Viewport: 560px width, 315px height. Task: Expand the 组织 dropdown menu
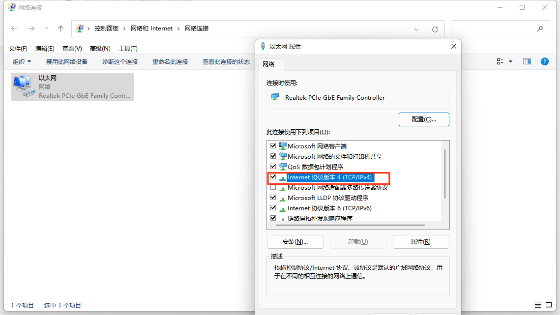pos(22,61)
